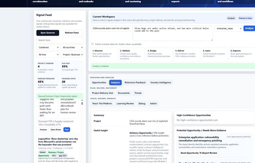Open the Debug tab

click(x=142, y=104)
